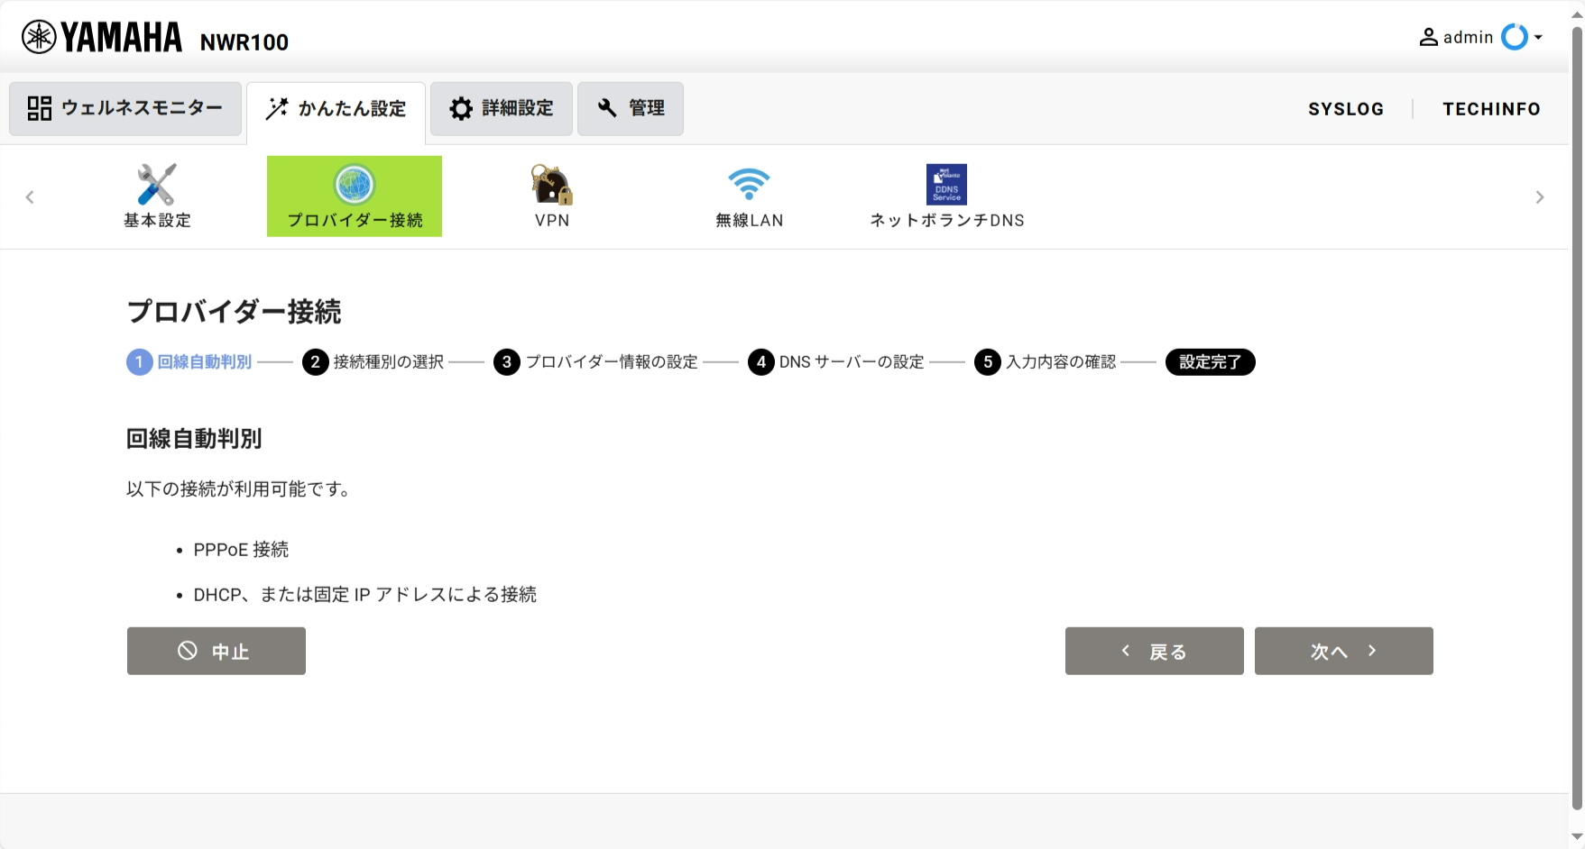1585x849 pixels.
Task: Click the ネットボランチDNS service icon
Action: [946, 185]
